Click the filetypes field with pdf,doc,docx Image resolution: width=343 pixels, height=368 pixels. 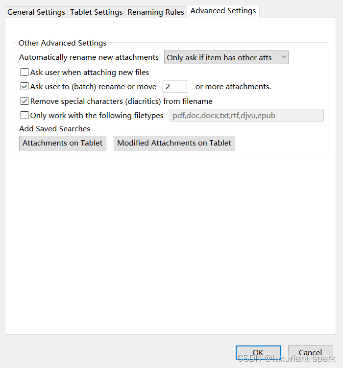(x=246, y=115)
